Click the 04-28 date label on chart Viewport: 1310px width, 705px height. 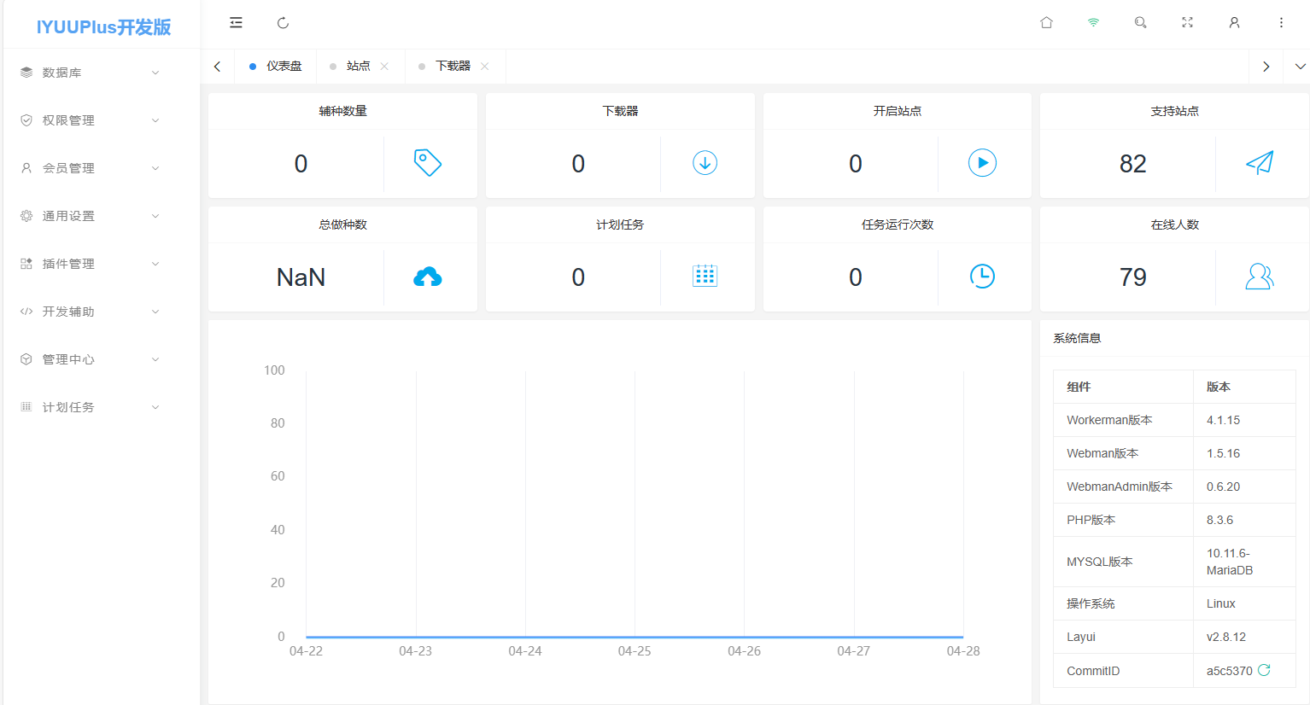click(963, 651)
